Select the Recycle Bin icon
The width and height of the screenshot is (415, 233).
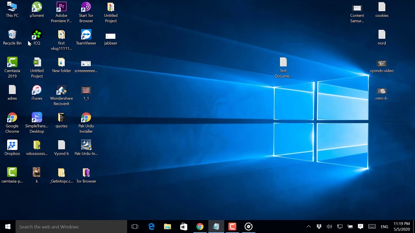tap(12, 37)
